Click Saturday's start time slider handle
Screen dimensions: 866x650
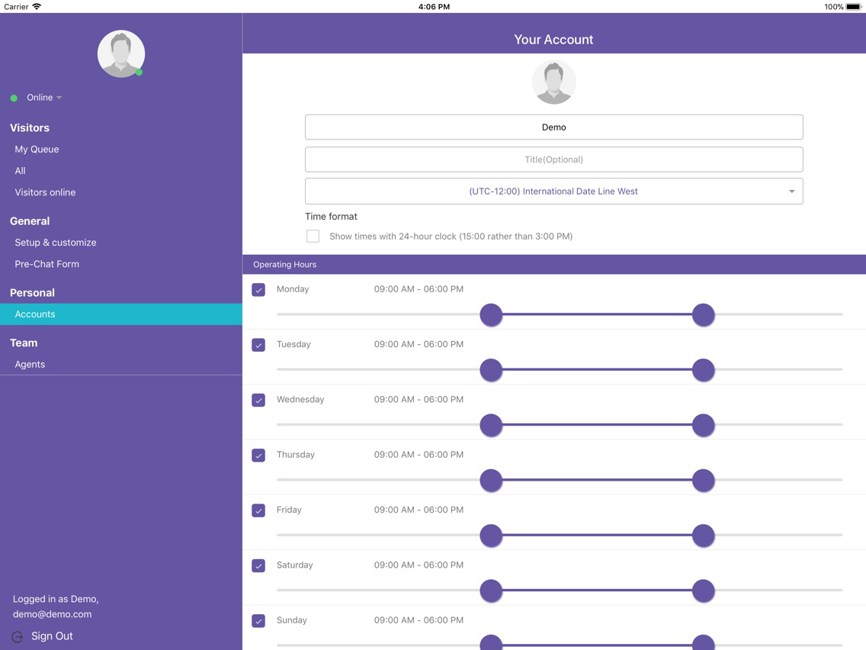[491, 591]
